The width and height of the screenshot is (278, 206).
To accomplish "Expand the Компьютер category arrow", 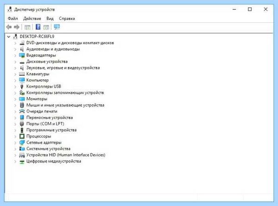I will click(15, 80).
